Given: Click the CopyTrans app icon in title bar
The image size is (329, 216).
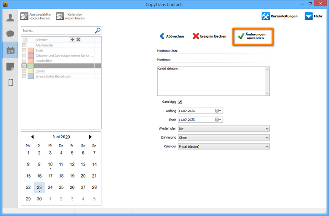Looking at the screenshot, I should pos(5,4).
